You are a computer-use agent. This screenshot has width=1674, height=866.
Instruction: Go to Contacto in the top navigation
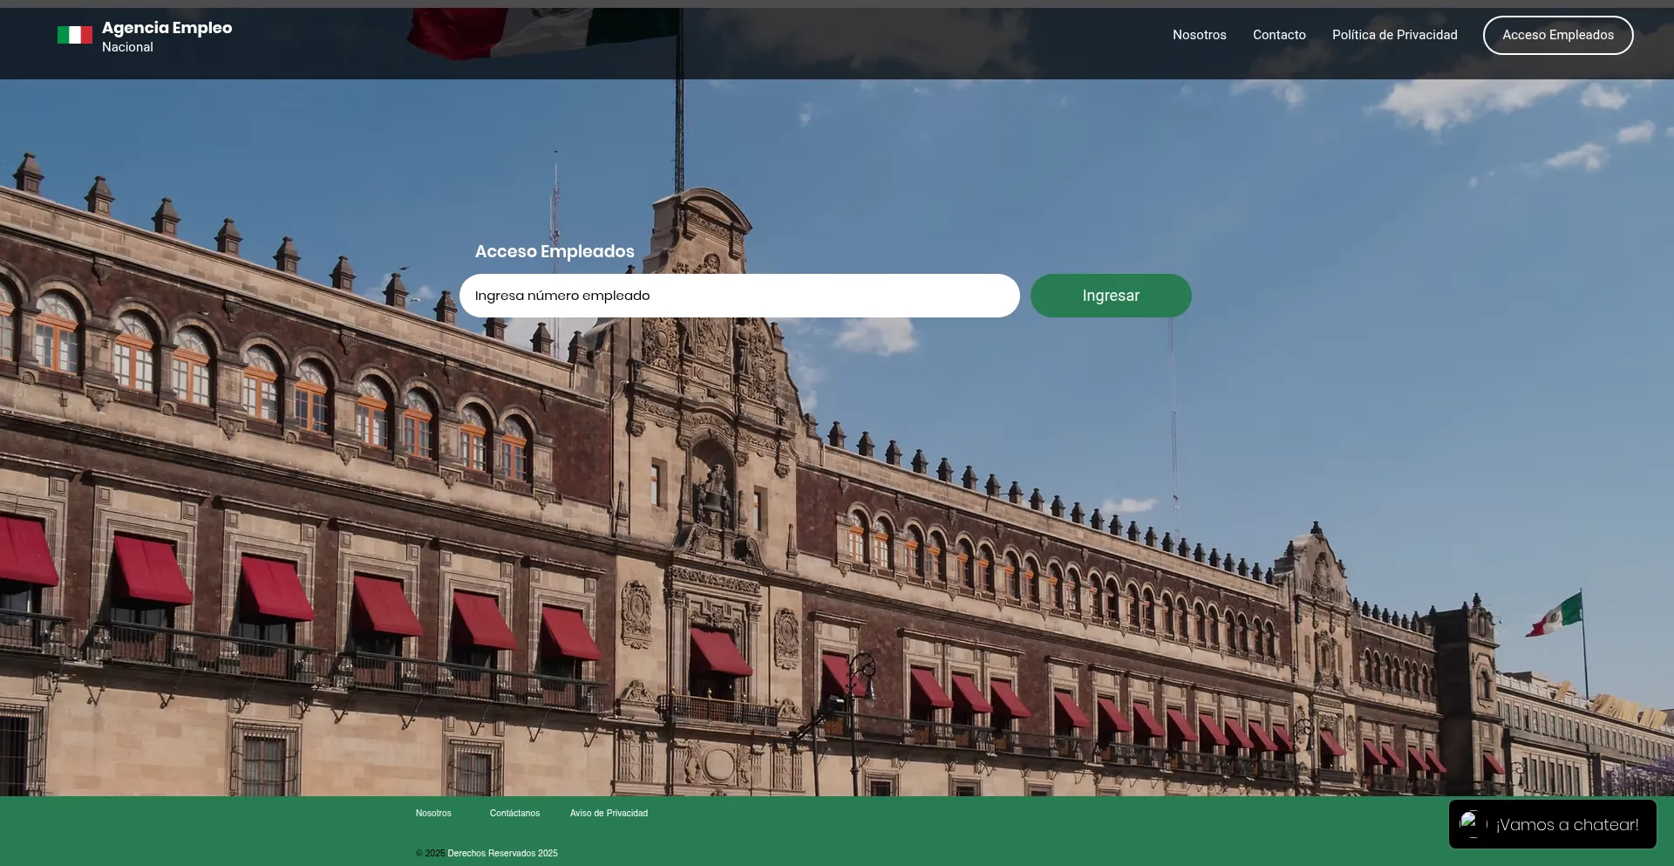(1279, 35)
